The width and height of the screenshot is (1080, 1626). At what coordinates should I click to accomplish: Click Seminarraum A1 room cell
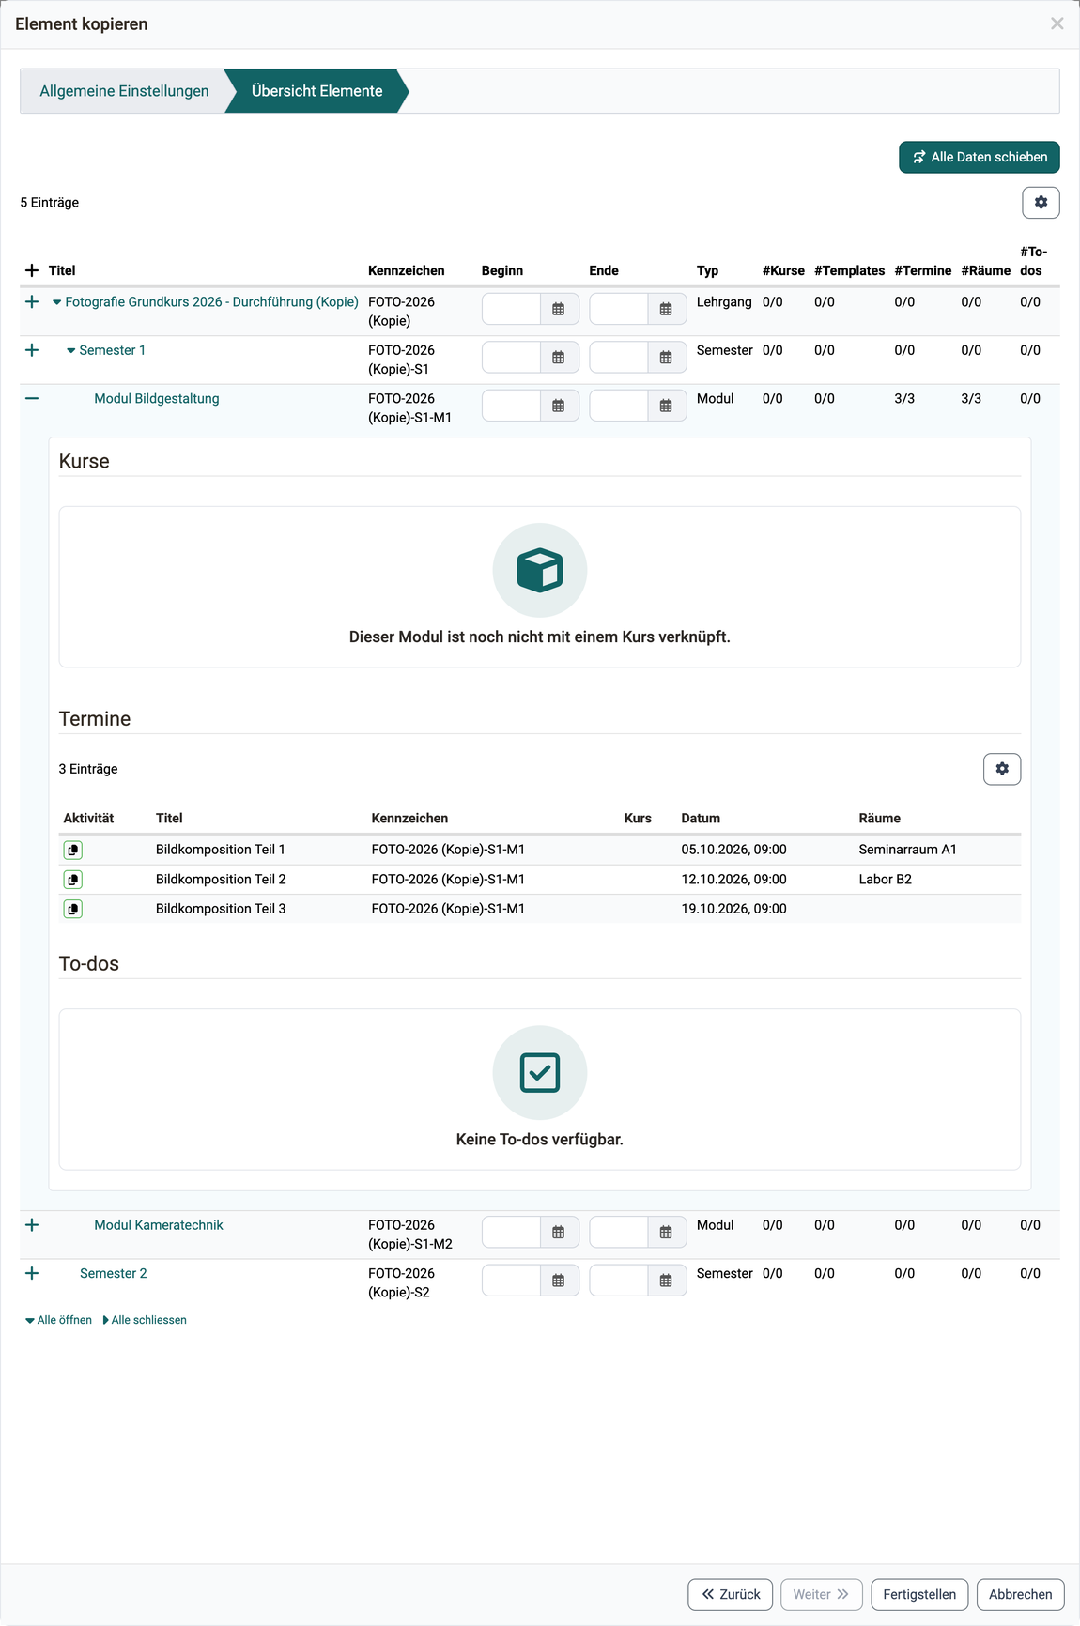click(908, 850)
